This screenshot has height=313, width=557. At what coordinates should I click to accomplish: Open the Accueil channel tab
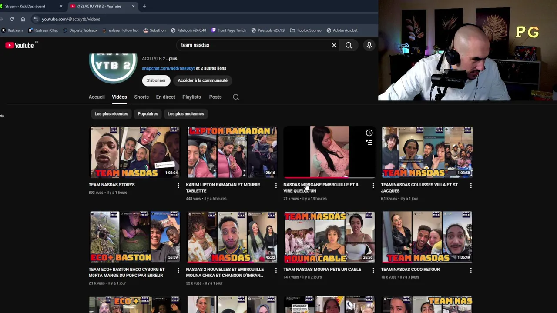97,97
